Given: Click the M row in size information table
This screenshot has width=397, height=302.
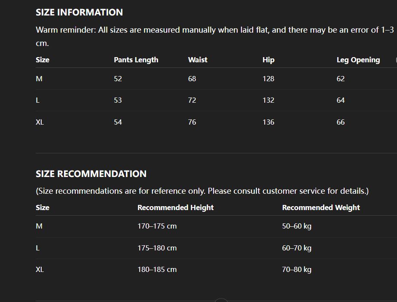Looking at the screenshot, I should point(39,79).
